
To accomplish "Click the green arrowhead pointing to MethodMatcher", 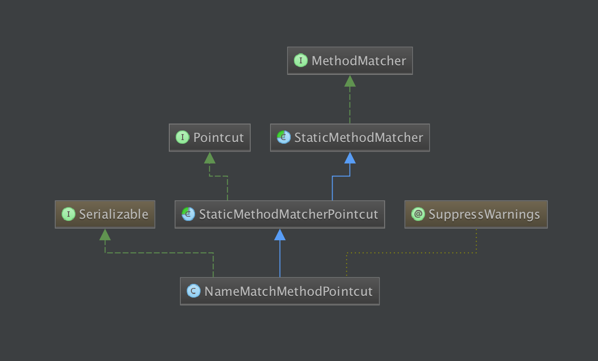I will [x=350, y=81].
